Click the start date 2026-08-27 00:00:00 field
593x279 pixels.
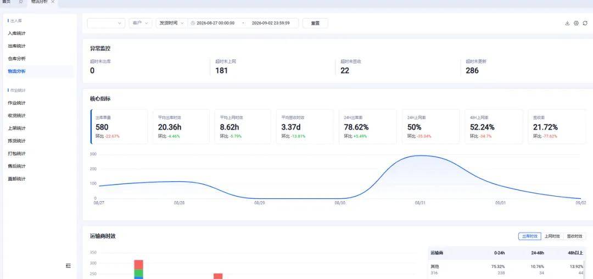(216, 23)
